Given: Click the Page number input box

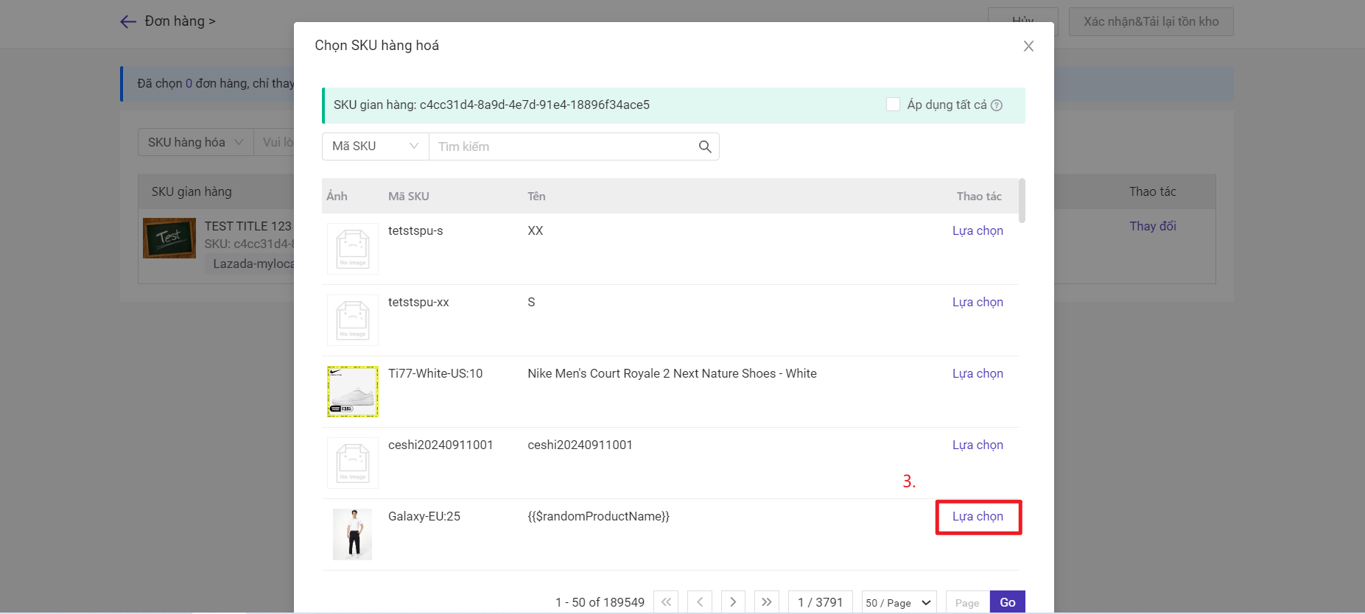Looking at the screenshot, I should click(967, 602).
